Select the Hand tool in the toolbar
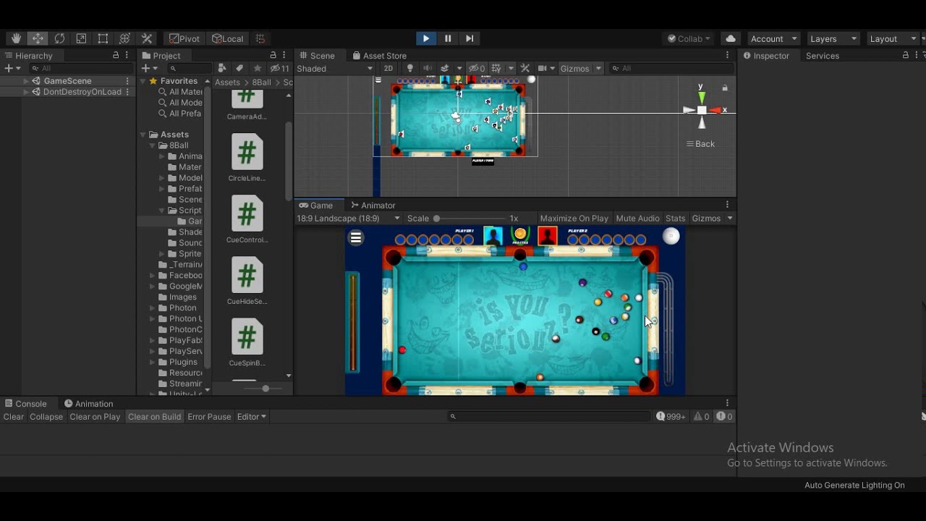 [16, 38]
